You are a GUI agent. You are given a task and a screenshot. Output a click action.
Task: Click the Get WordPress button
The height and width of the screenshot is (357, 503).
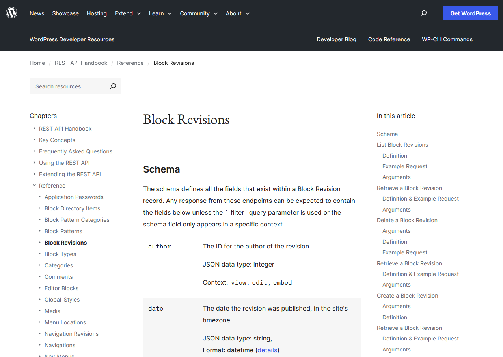point(470,13)
